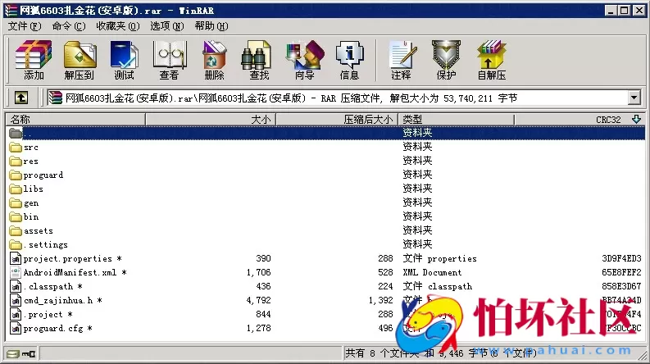Expand the archive path dropdown arrow

pyautogui.click(x=634, y=98)
